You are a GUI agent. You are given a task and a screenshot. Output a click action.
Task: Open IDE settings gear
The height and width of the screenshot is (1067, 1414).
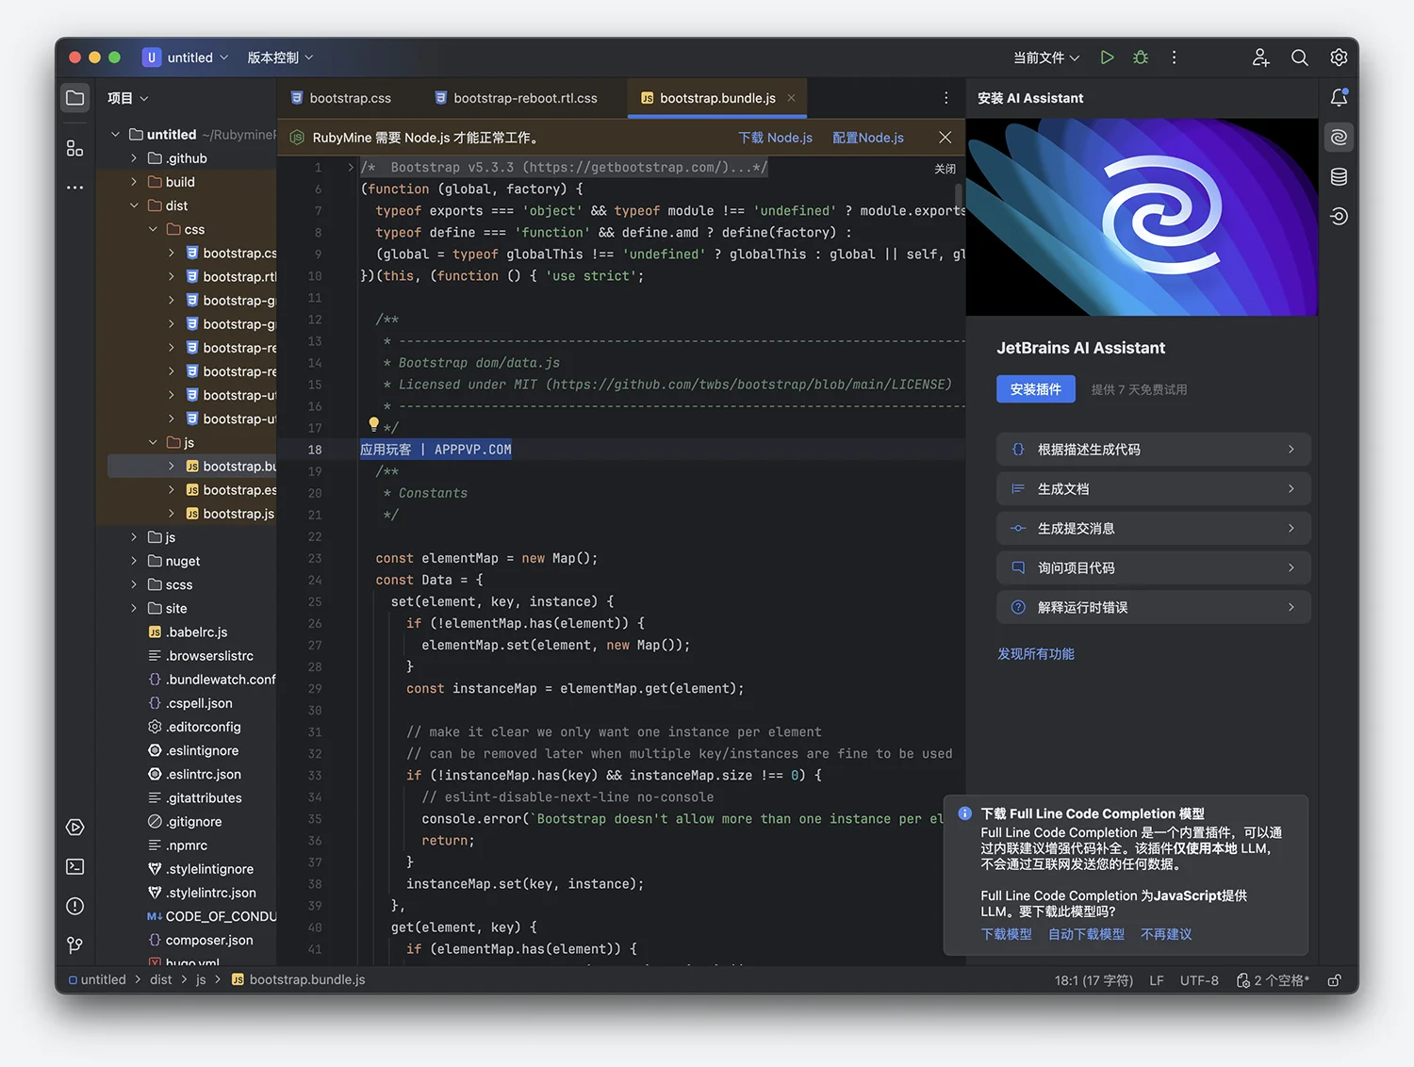tap(1339, 57)
